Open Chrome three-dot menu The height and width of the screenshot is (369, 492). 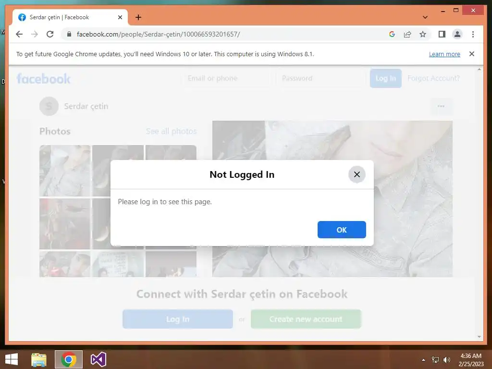[473, 34]
